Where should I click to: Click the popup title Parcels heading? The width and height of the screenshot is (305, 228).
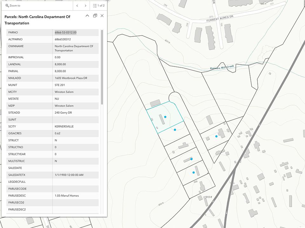[37, 20]
